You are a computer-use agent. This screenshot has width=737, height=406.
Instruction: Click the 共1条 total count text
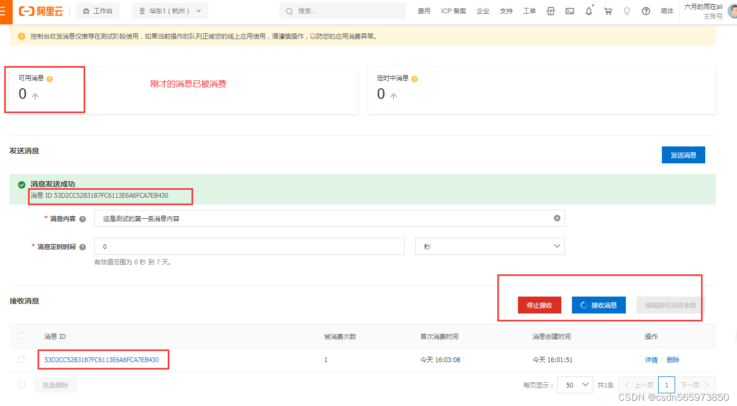pos(605,385)
